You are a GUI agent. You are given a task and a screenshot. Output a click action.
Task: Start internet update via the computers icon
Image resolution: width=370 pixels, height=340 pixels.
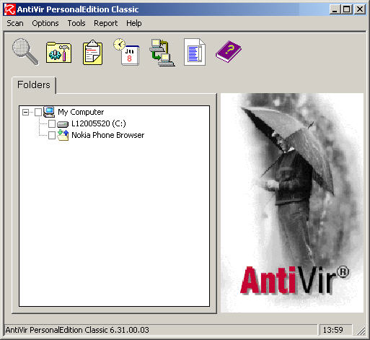point(162,53)
